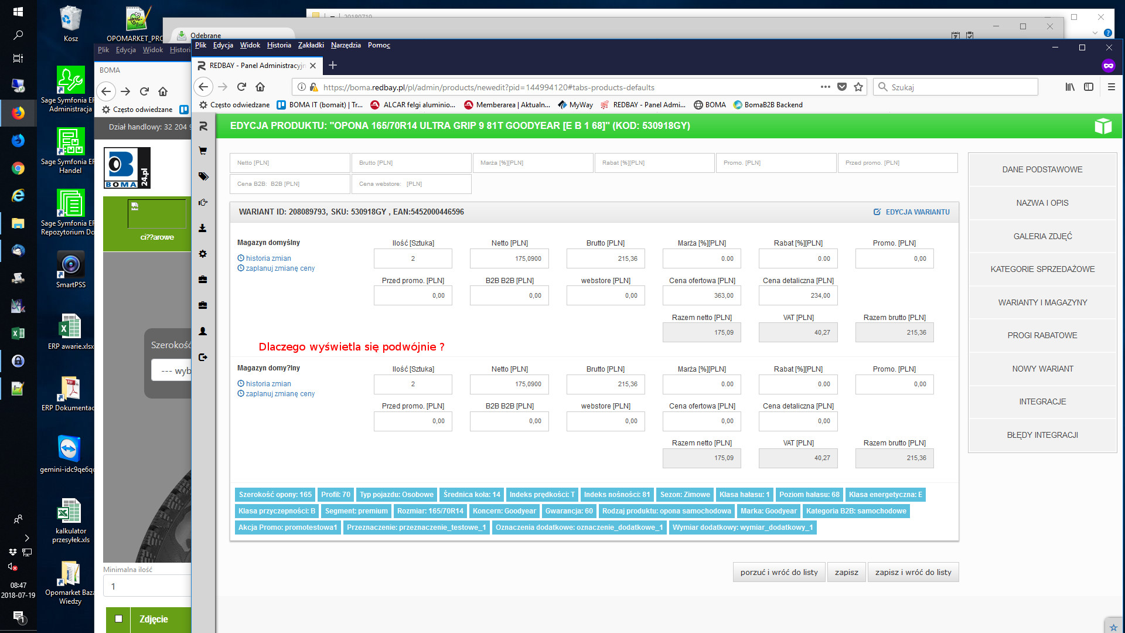Click the user profile sidebar icon
This screenshot has width=1125, height=633.
click(x=203, y=331)
